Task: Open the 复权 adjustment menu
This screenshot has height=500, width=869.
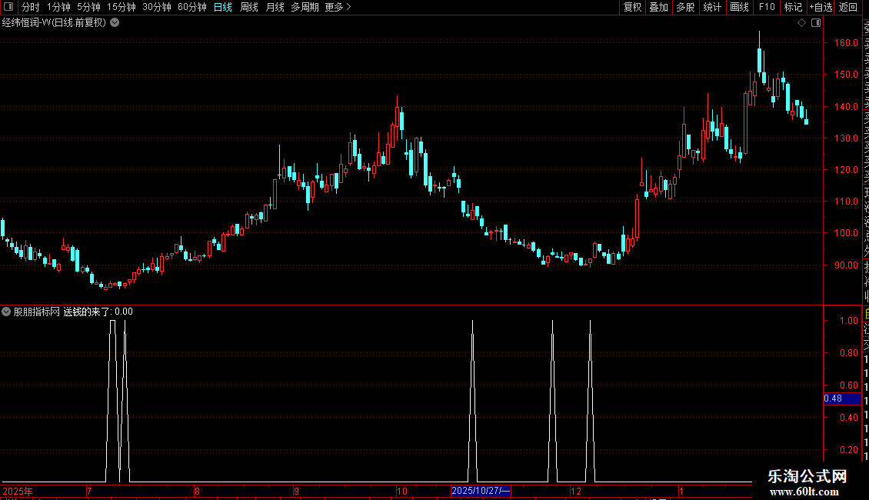Action: (x=632, y=7)
